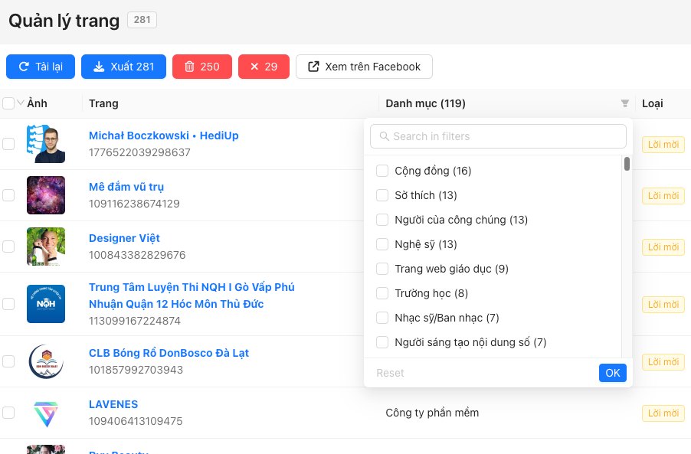This screenshot has width=691, height=454.
Task: Click the red X 29 button
Action: tap(264, 67)
